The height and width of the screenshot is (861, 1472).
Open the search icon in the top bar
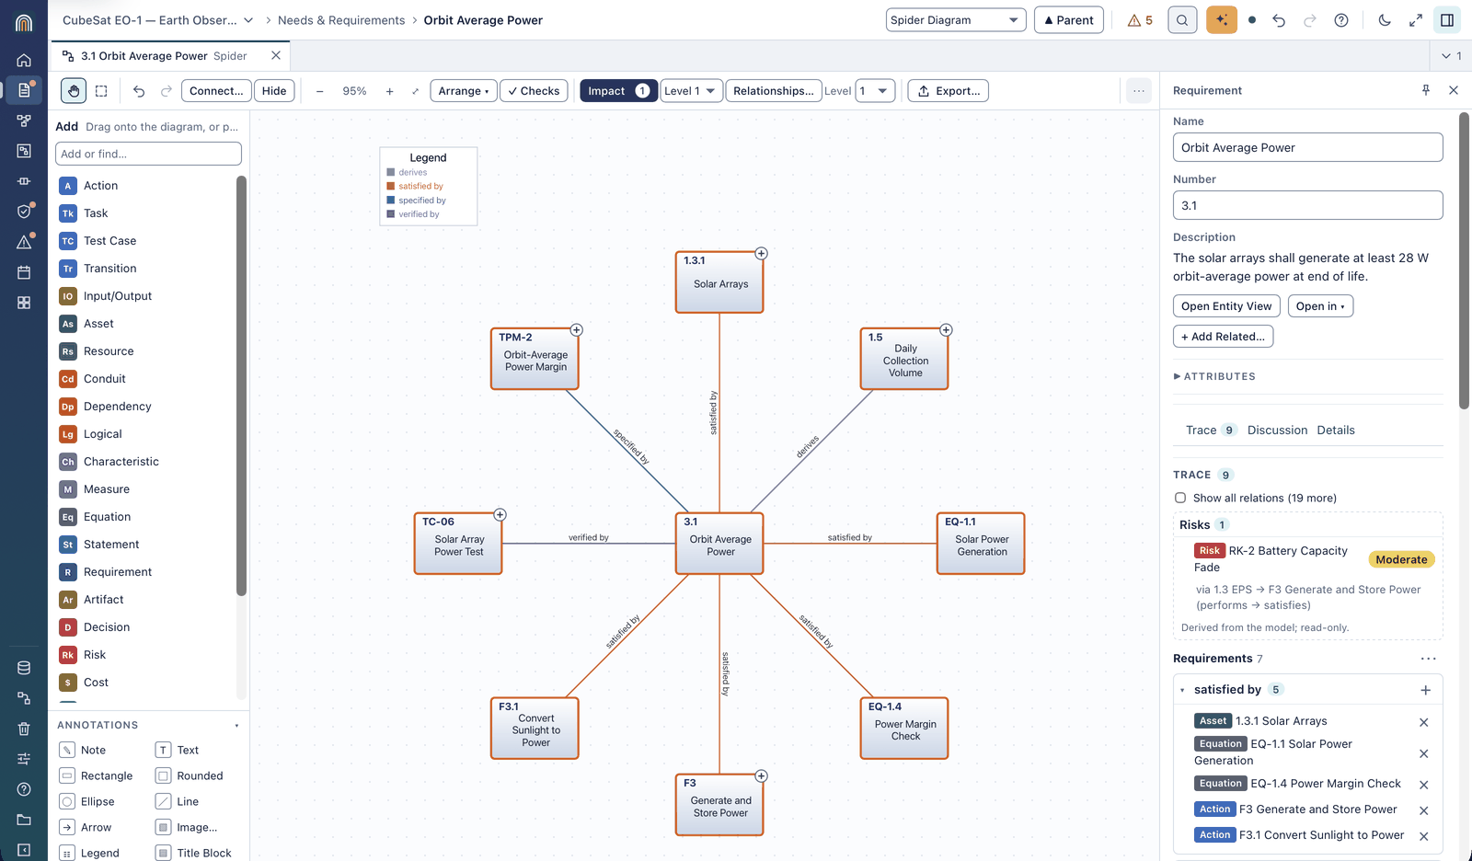coord(1182,20)
